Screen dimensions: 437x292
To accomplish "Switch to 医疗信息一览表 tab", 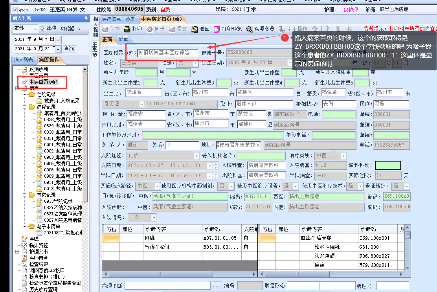I will [119, 19].
